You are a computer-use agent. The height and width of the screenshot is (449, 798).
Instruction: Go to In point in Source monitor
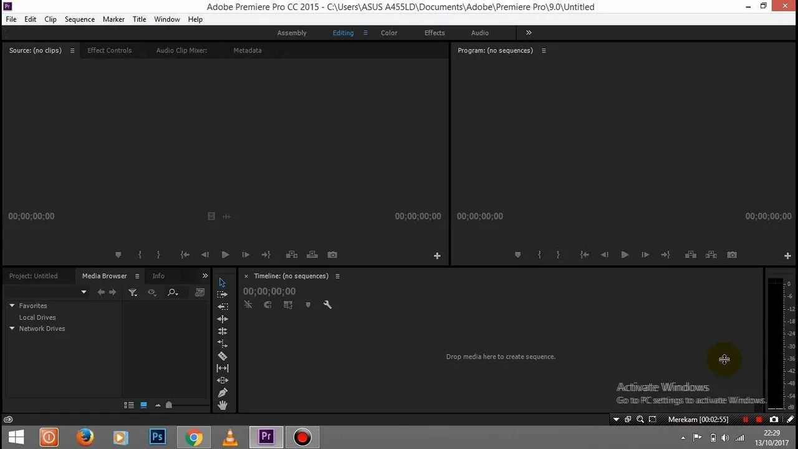tap(185, 254)
